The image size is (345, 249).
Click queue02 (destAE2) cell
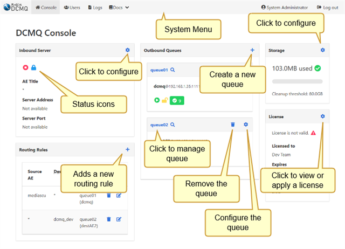pyautogui.click(x=88, y=223)
